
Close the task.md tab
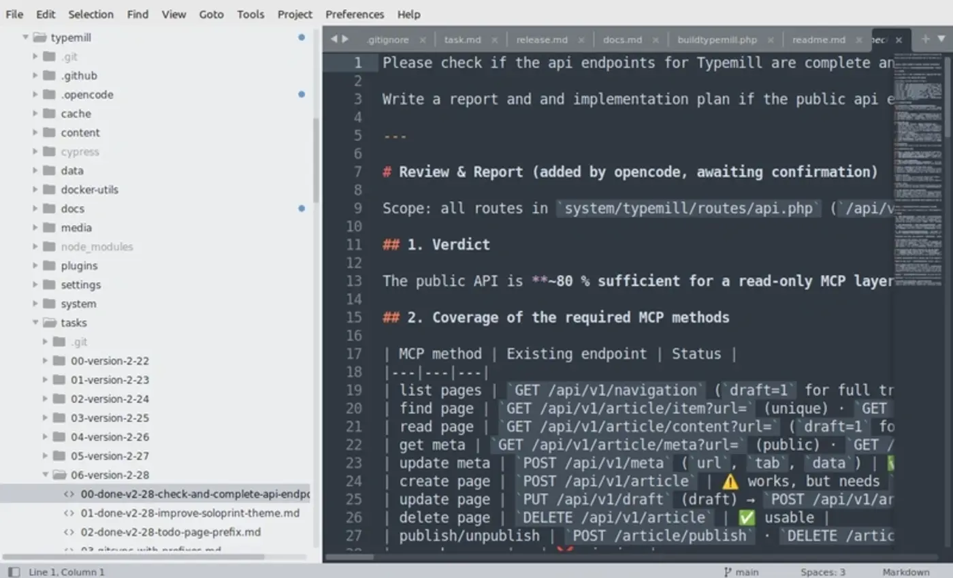pos(494,40)
